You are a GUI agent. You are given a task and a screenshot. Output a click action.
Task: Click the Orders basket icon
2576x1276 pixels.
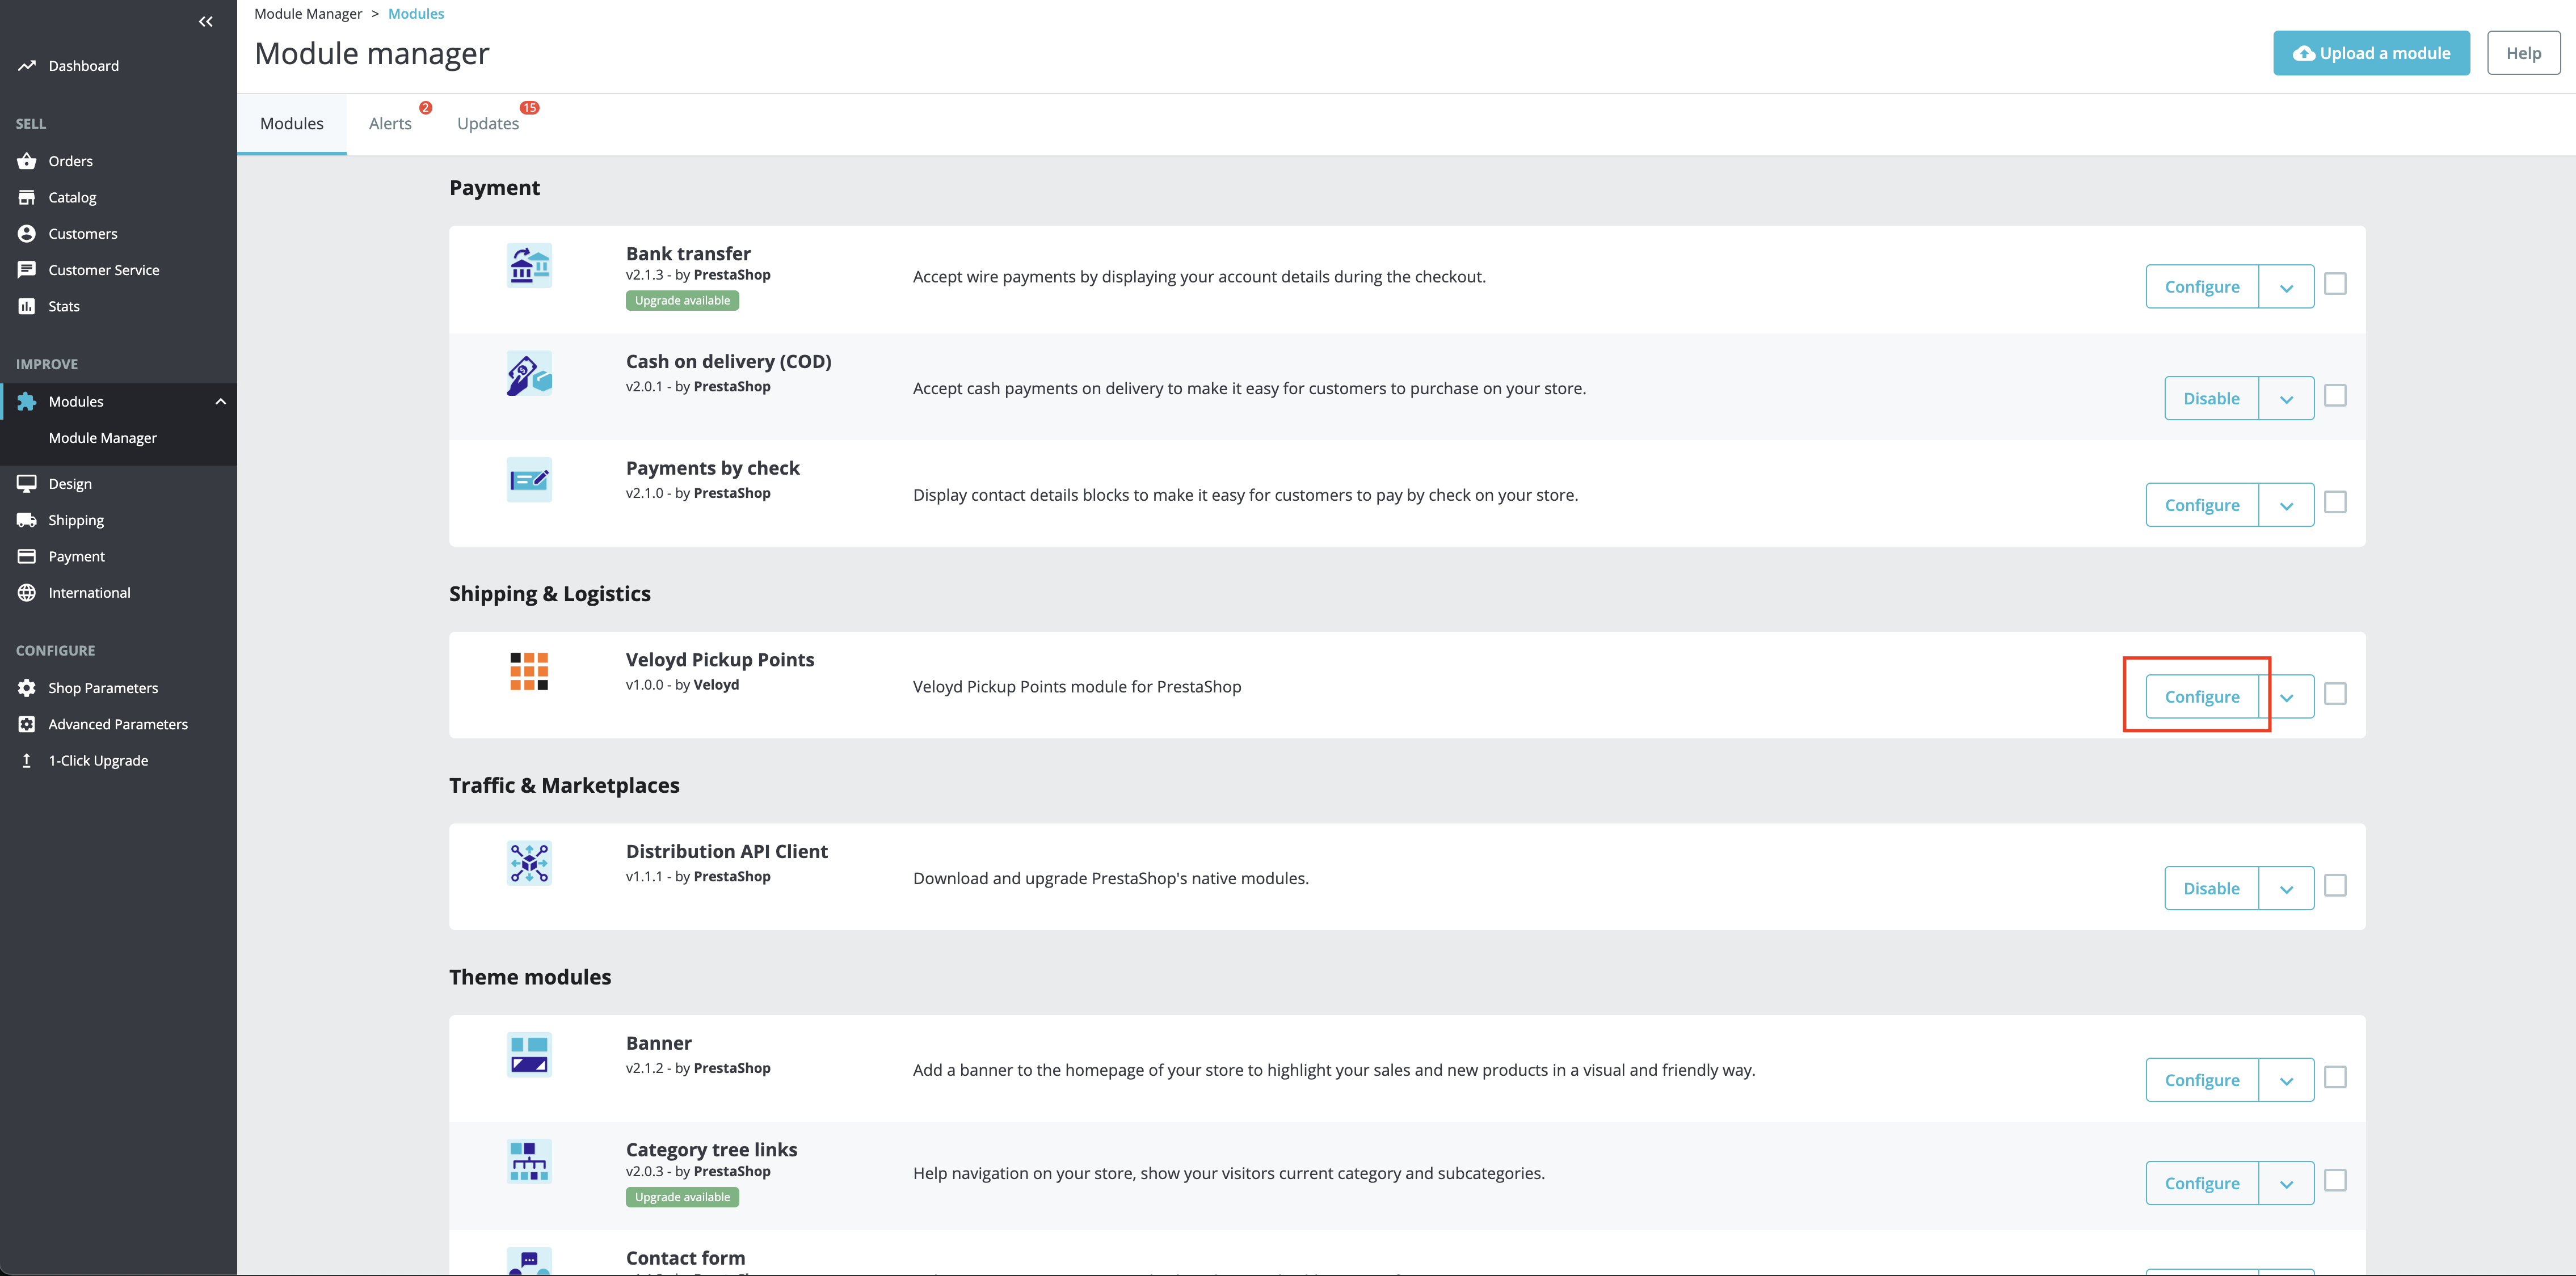point(27,161)
